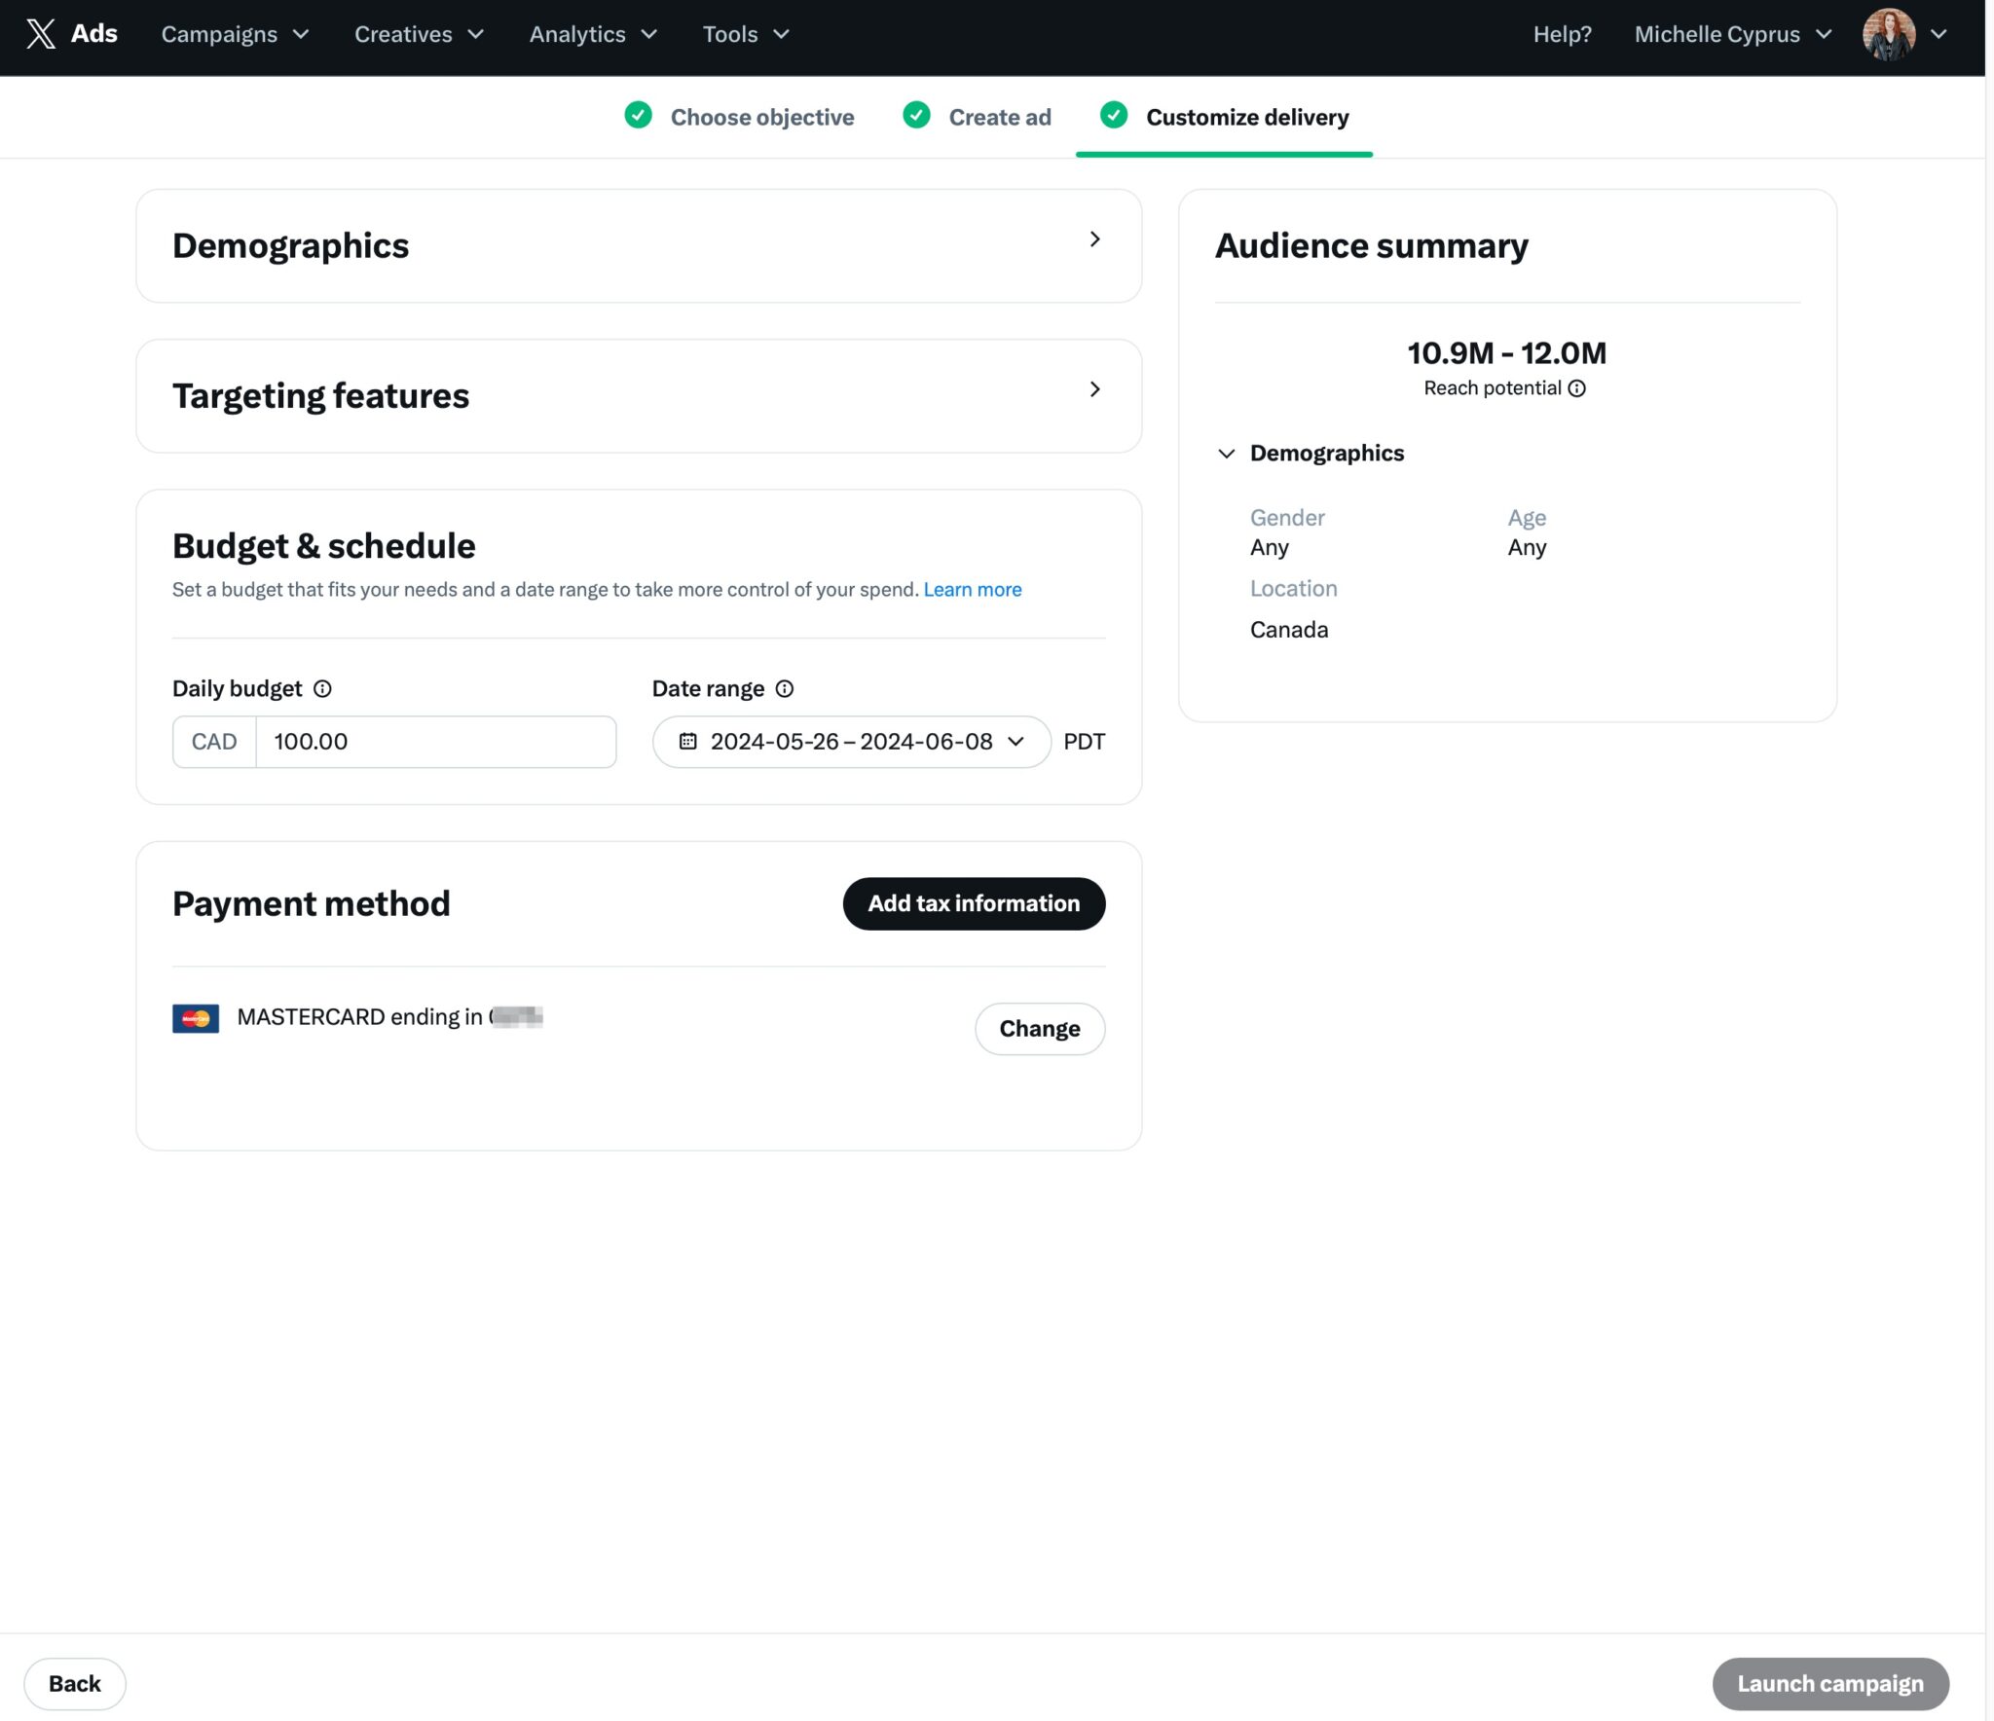This screenshot has height=1721, width=1994.
Task: Click the Learn more link
Action: 972,589
